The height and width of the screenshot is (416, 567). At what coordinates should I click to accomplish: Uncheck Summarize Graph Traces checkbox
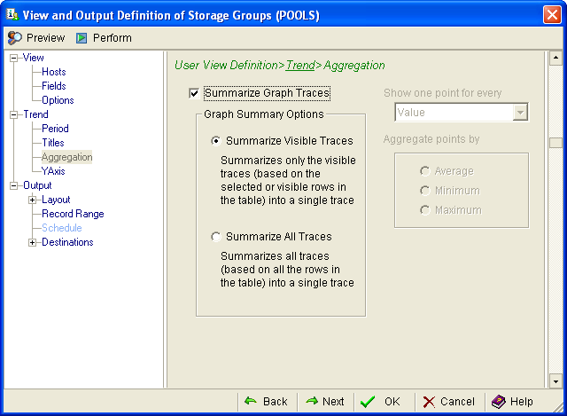click(x=194, y=93)
